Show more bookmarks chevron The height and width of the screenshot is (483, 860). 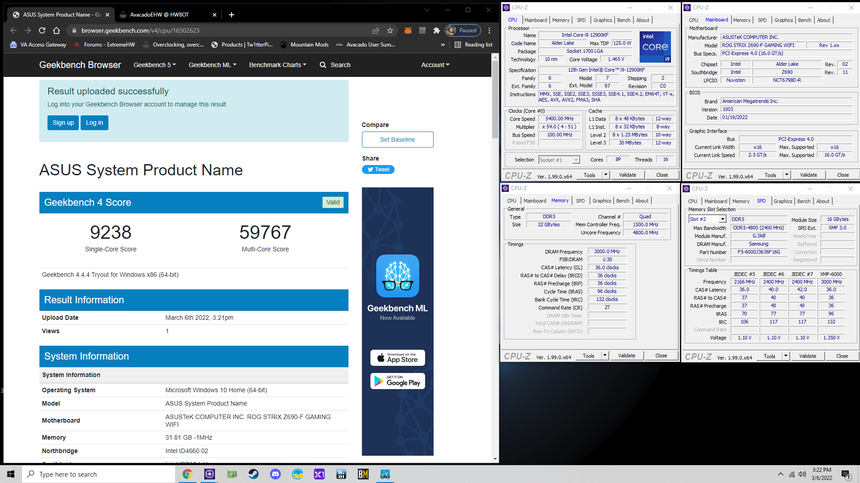443,45
